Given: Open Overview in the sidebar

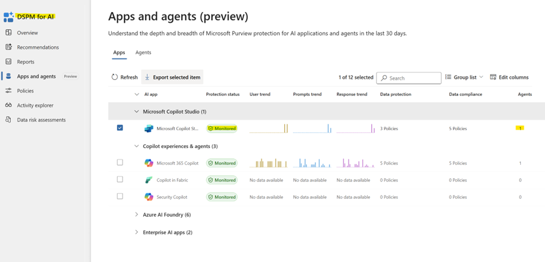Looking at the screenshot, I should [x=27, y=33].
